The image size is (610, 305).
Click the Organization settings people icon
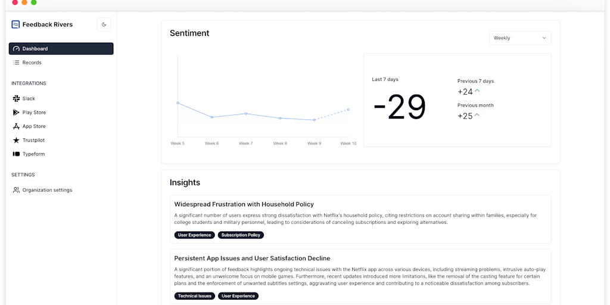(16, 190)
